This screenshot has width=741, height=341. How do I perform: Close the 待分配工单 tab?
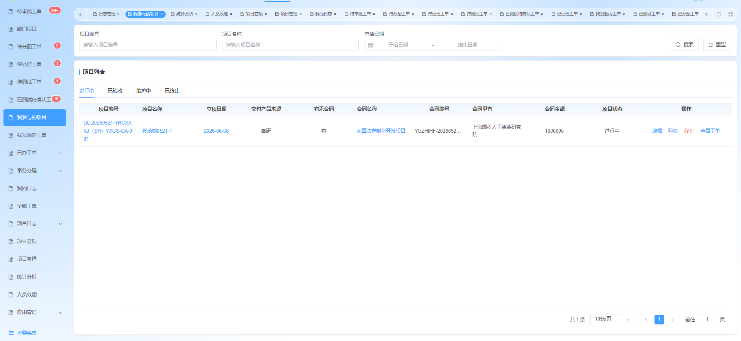(413, 14)
